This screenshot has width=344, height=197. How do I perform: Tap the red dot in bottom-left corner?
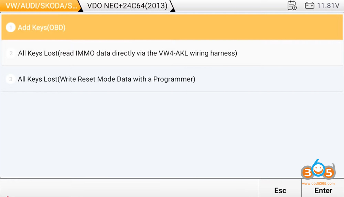pos(8,196)
